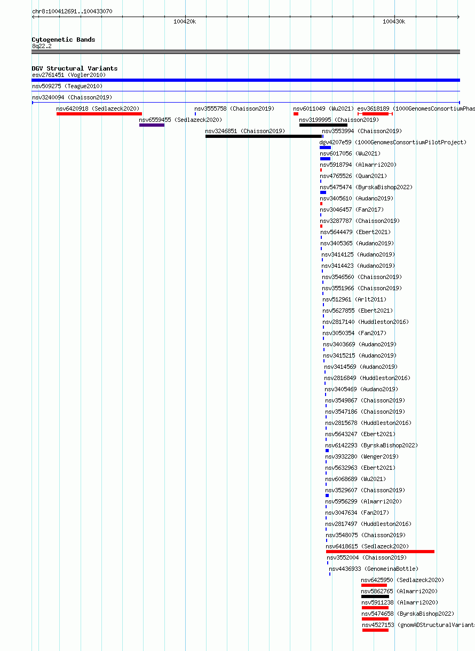
Task: Open the nsv5956299 (Almarri2020) variant
Action: [x=364, y=501]
